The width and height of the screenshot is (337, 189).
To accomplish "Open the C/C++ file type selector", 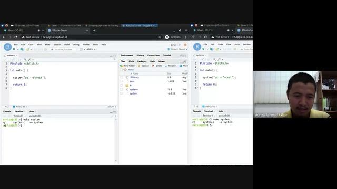I will click(x=112, y=106).
